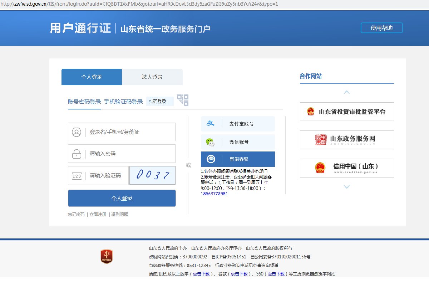Select the 个人登录 tab
The height and width of the screenshot is (283, 429).
(92, 77)
